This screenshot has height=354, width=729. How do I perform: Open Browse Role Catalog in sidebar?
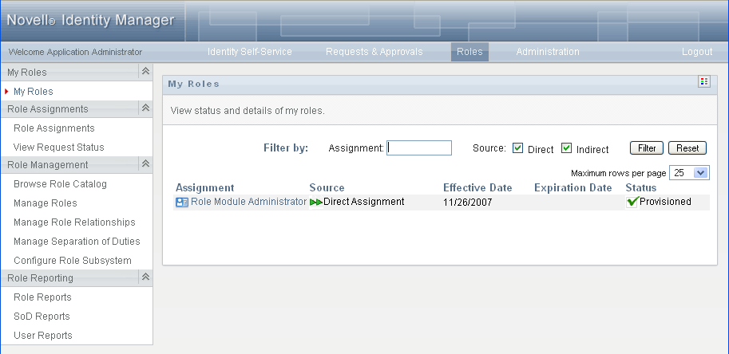(x=61, y=184)
